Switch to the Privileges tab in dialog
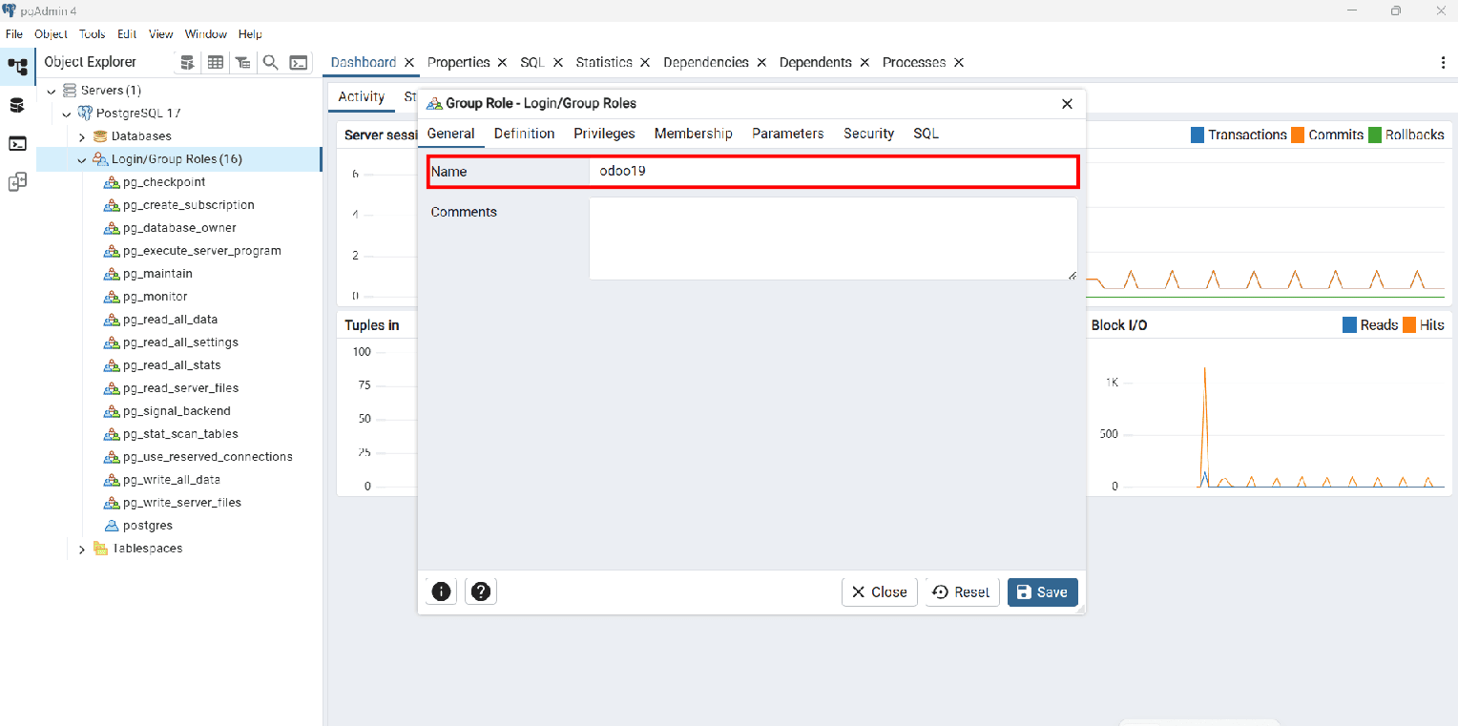This screenshot has width=1458, height=726. [604, 134]
